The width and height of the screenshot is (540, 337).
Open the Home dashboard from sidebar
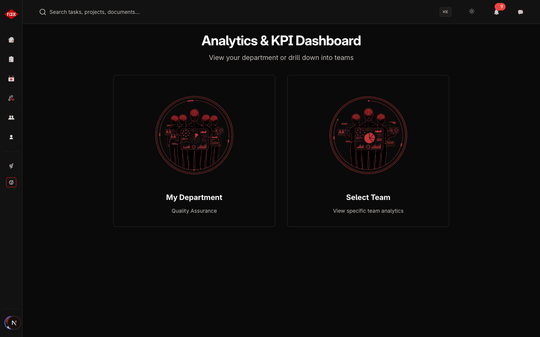tap(11, 40)
